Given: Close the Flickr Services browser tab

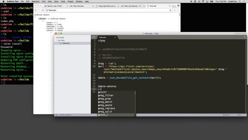Looking at the screenshot, I should (x=93, y=6).
